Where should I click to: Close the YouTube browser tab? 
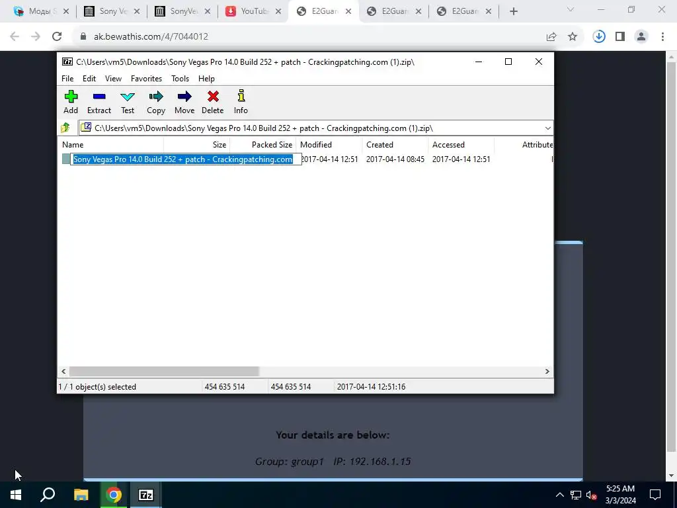(x=278, y=12)
